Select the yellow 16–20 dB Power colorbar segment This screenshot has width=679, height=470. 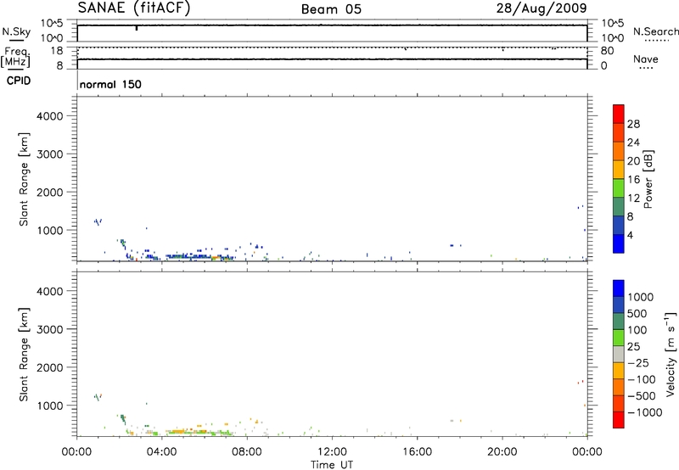tap(619, 169)
